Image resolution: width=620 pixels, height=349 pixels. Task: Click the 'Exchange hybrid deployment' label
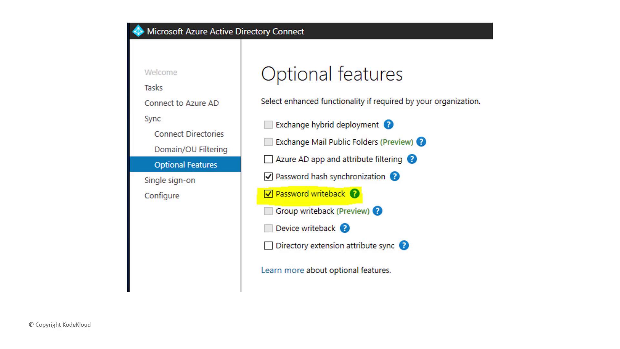click(x=327, y=125)
